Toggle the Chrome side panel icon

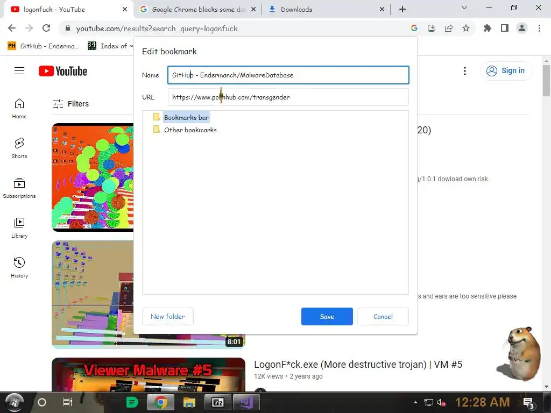coord(505,28)
